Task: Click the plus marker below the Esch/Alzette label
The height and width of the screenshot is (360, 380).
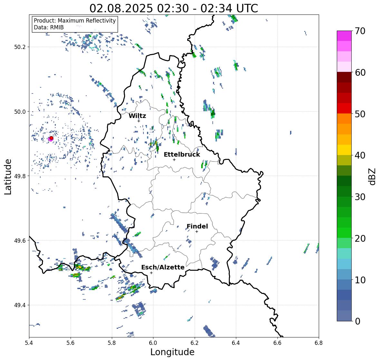Action: coord(151,273)
